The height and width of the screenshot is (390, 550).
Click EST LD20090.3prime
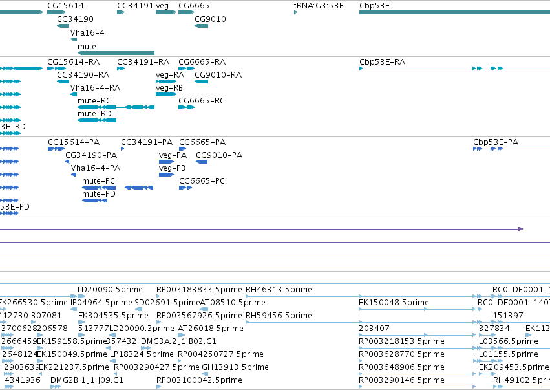point(142,329)
